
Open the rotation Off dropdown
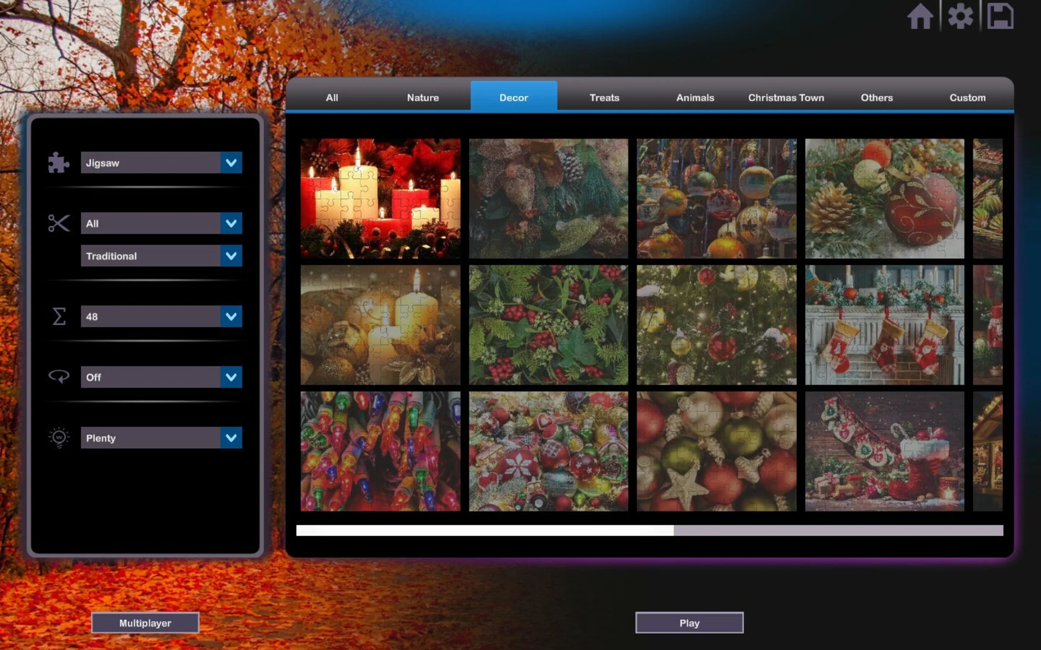point(231,377)
